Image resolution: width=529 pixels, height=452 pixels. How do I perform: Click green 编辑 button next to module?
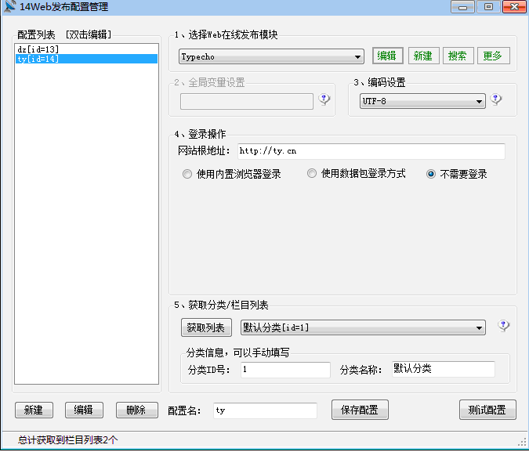pyautogui.click(x=388, y=56)
